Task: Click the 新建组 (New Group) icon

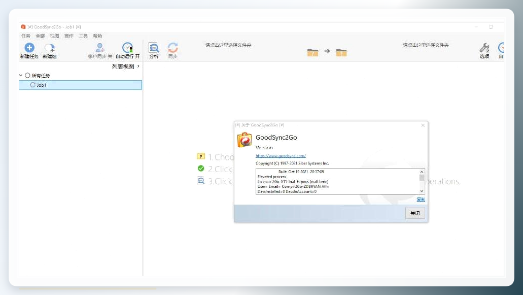Action: click(x=50, y=48)
